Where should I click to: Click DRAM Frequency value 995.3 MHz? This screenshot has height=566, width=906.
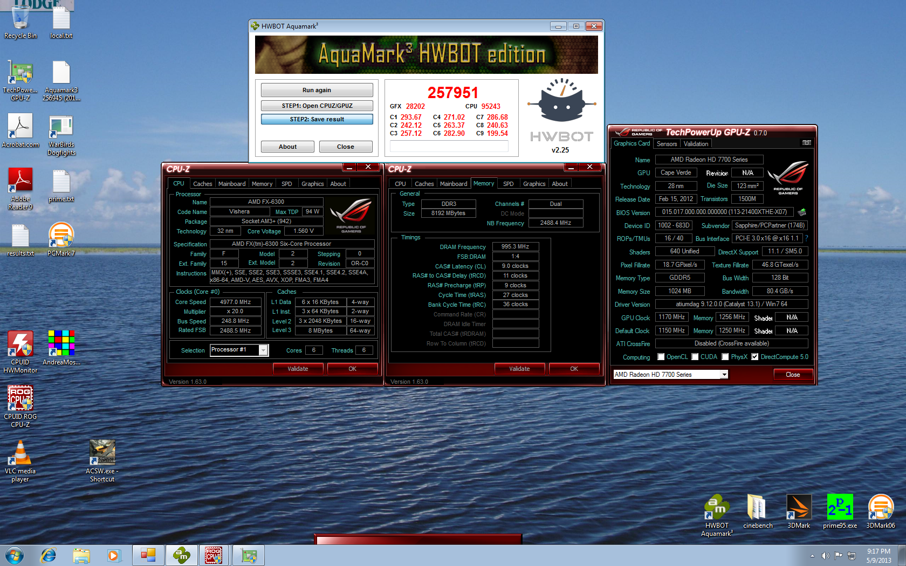tap(515, 246)
